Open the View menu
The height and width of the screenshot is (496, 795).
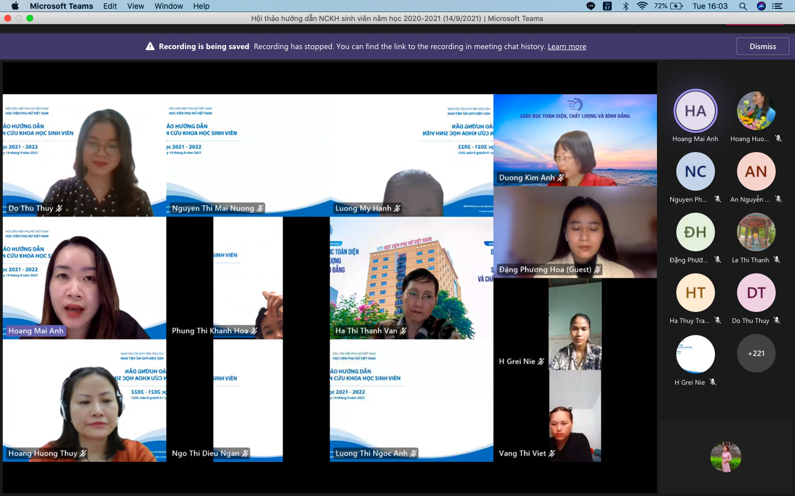pos(135,6)
